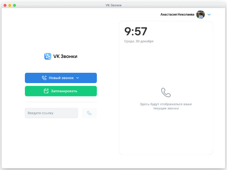Expand the Новый звонок dropdown arrow
The width and height of the screenshot is (227, 170).
point(78,78)
